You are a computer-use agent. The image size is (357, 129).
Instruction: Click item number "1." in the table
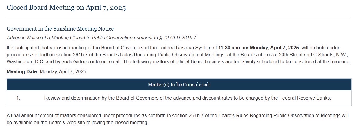click(x=18, y=98)
